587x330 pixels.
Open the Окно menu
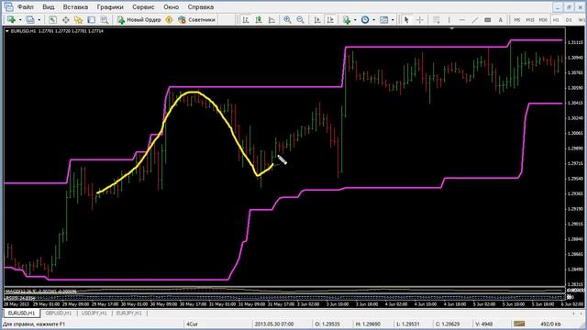click(x=171, y=7)
